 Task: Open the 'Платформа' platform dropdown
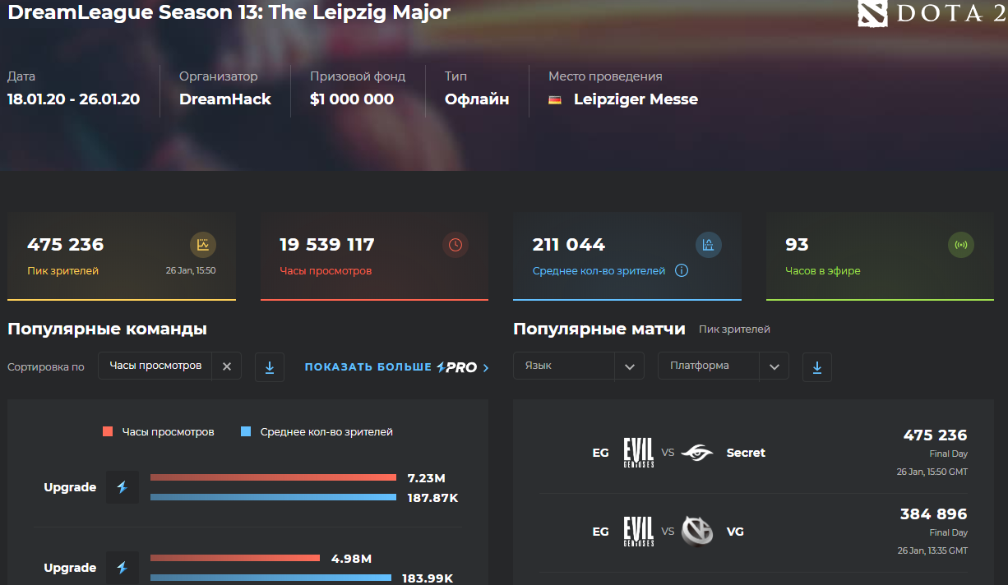[x=723, y=366]
